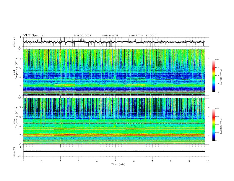Click ch.2 color bar log(PSD) label
The height and width of the screenshot is (181, 234).
221,126
